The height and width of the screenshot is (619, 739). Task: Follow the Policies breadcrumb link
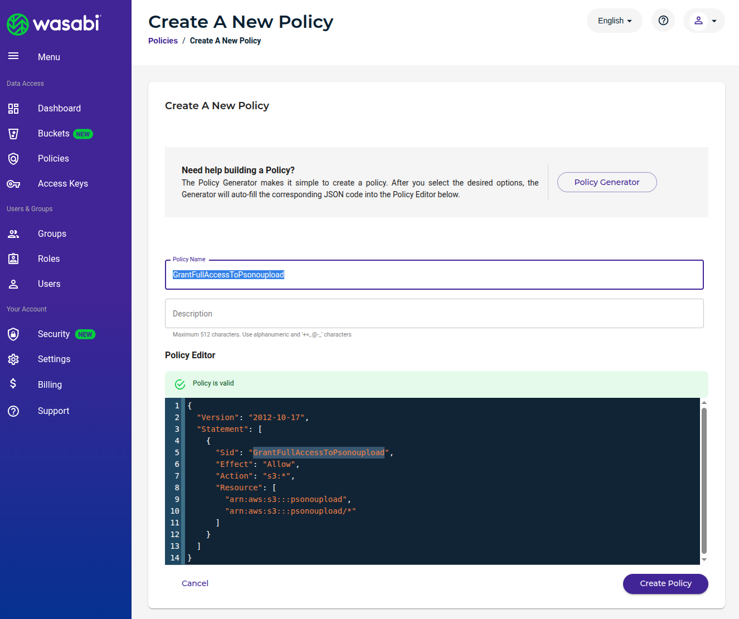click(x=163, y=40)
